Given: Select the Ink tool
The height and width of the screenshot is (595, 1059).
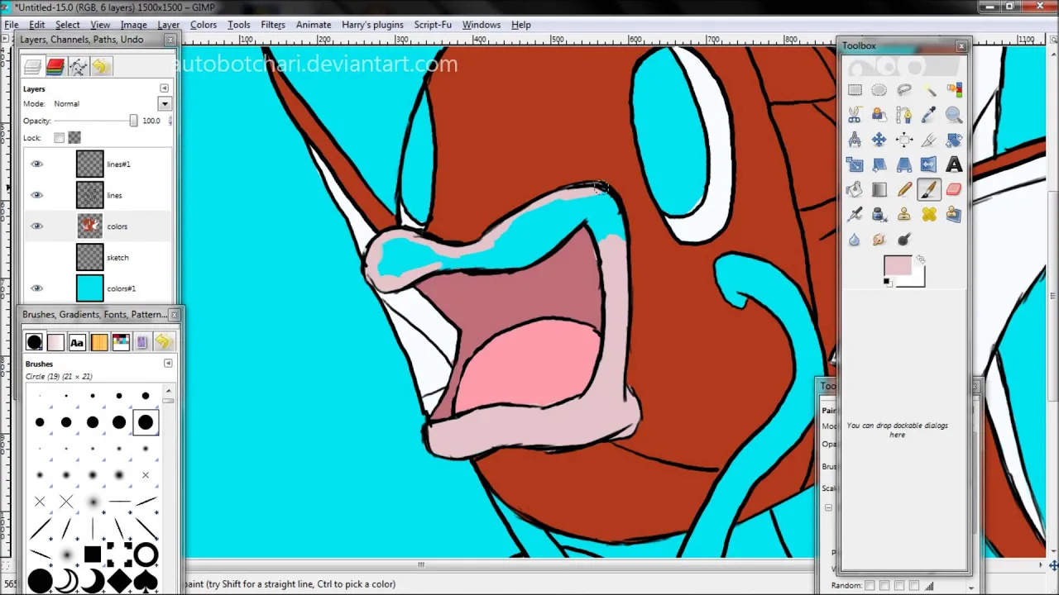Looking at the screenshot, I should pyautogui.click(x=879, y=215).
